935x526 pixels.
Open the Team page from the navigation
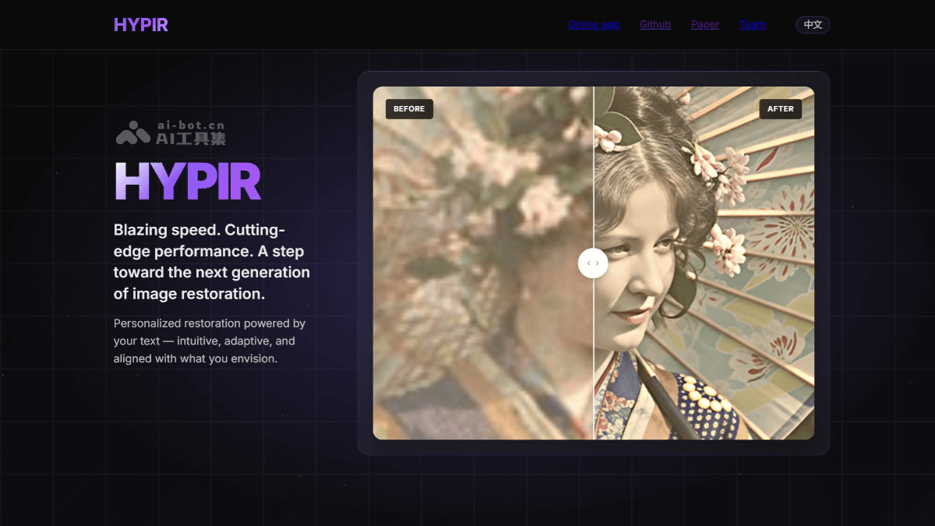(x=752, y=24)
